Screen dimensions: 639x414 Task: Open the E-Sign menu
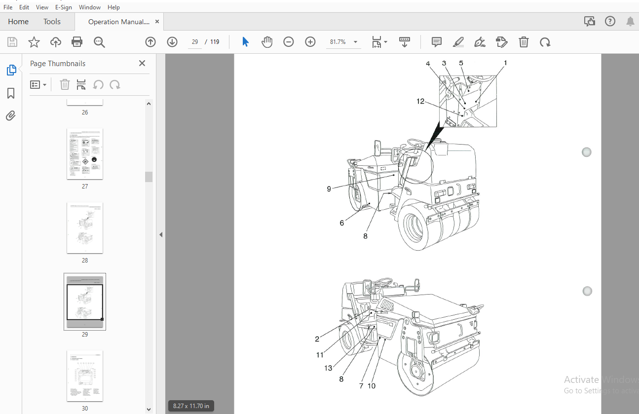[x=64, y=7]
